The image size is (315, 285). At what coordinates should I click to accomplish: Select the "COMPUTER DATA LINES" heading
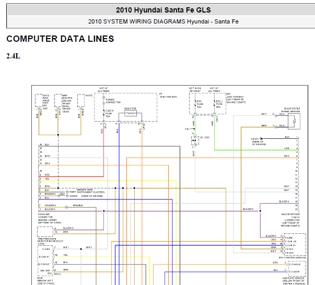60,39
